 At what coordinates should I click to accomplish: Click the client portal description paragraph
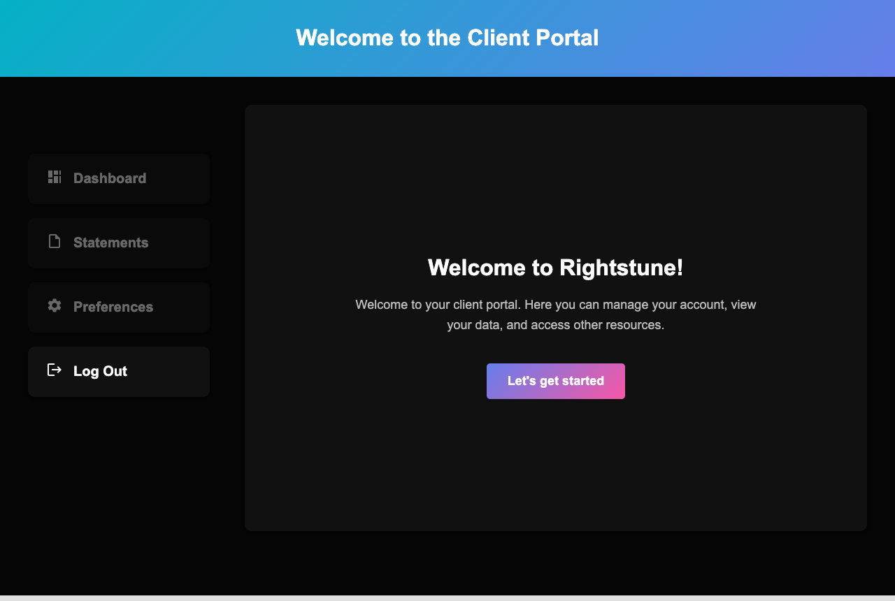(556, 314)
